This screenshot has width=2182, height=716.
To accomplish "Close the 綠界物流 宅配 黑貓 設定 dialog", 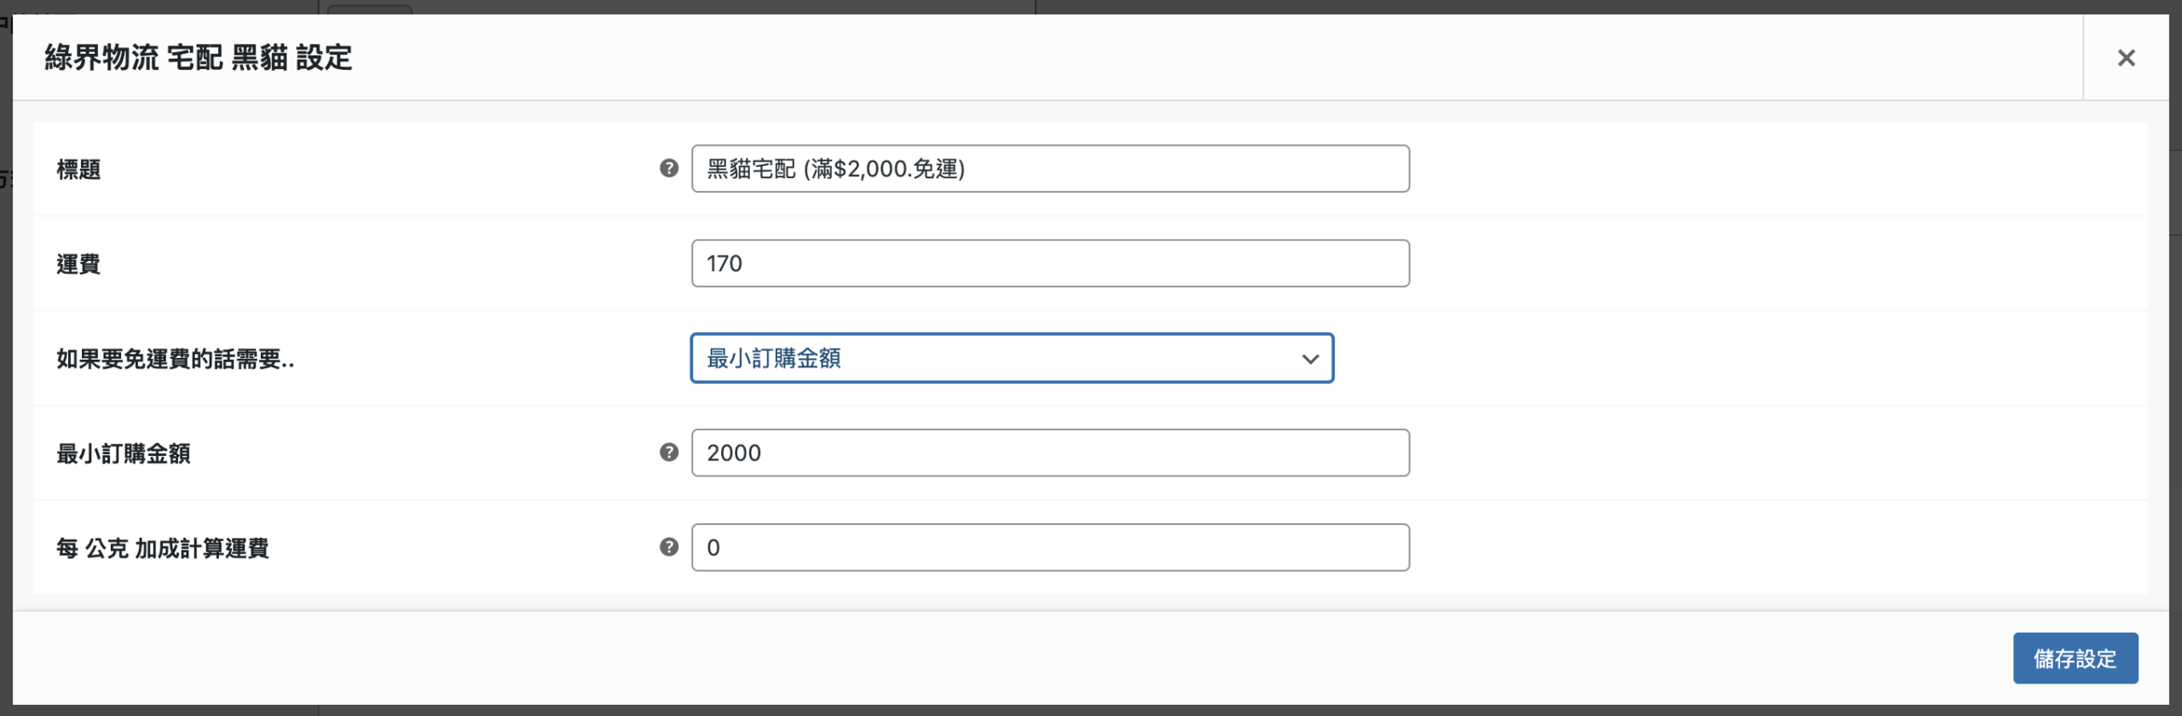I will coord(2126,58).
